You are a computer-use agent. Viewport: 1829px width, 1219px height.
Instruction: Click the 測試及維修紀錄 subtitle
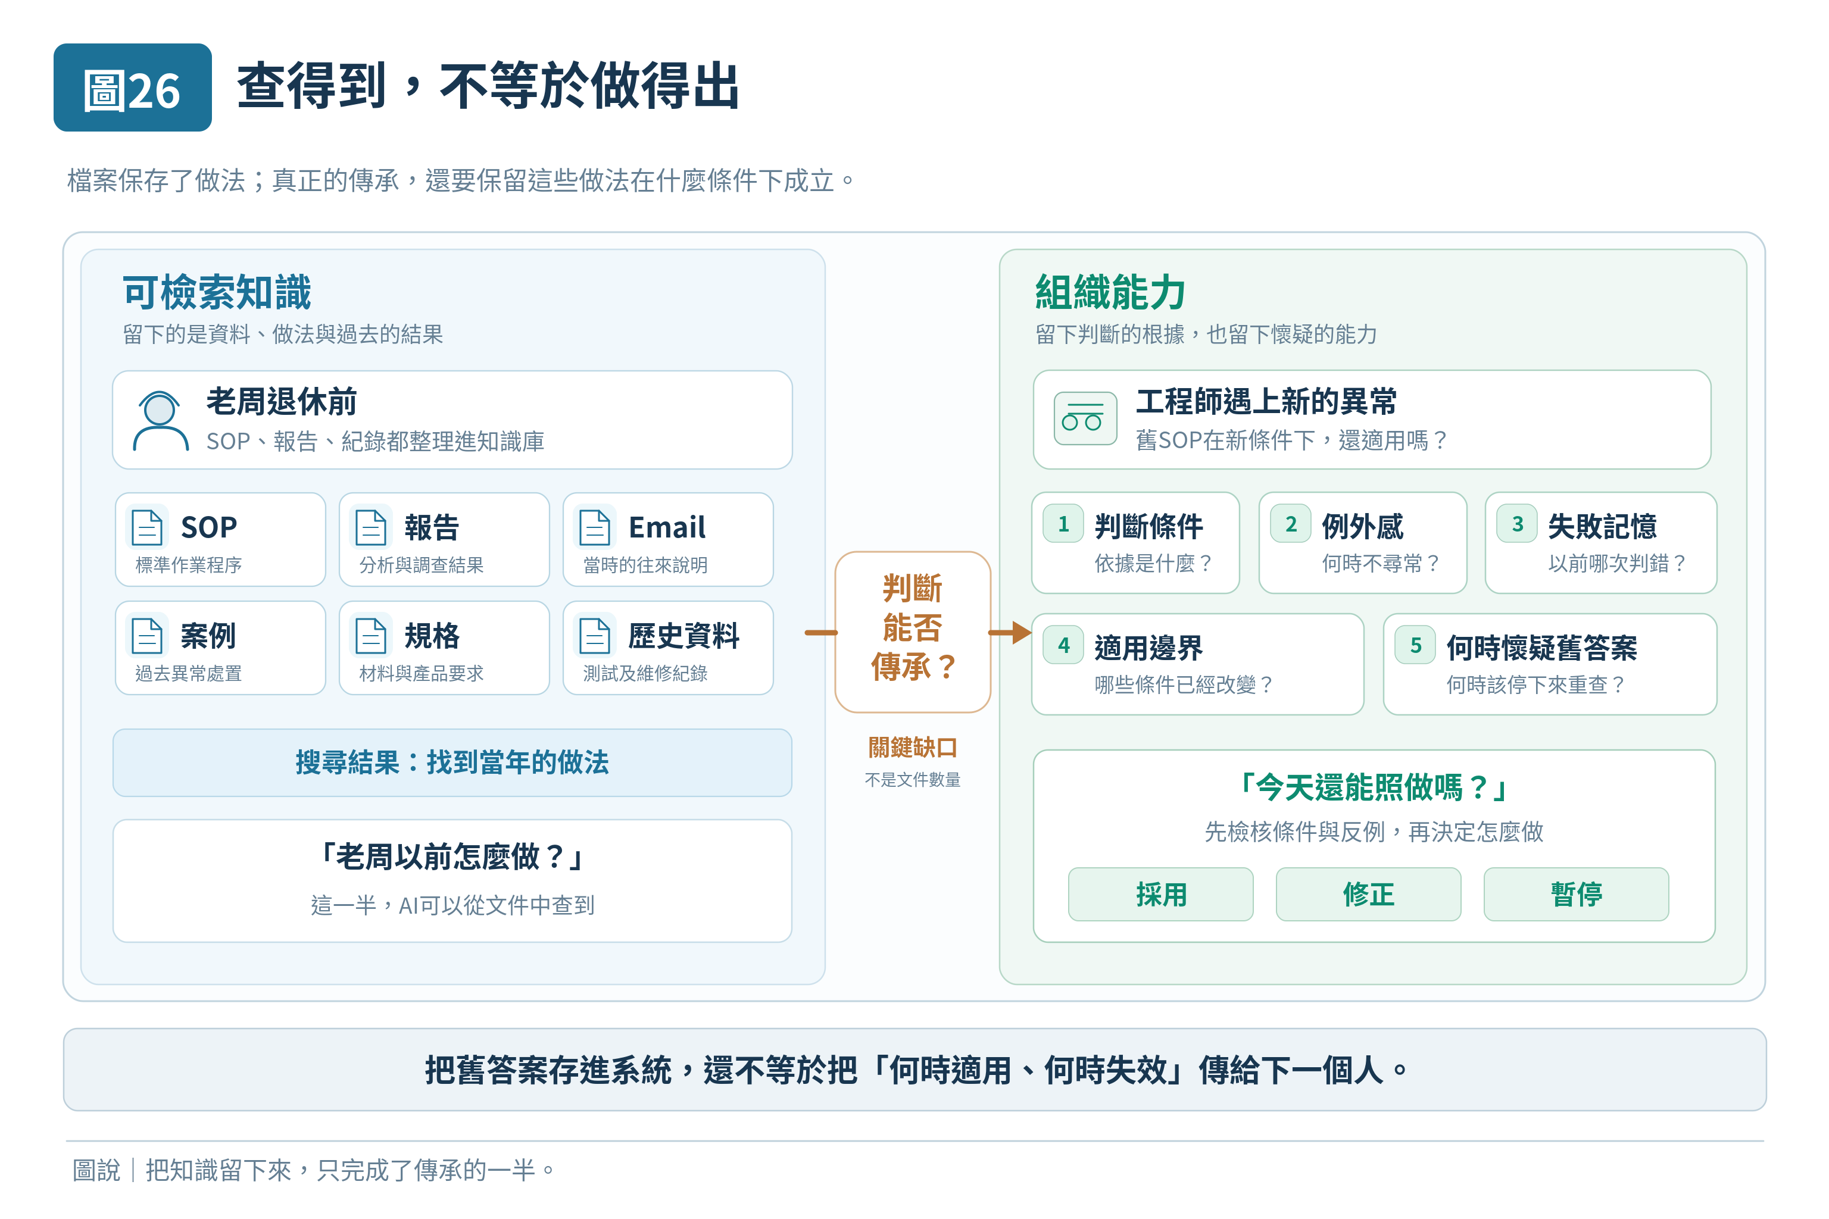tap(645, 673)
